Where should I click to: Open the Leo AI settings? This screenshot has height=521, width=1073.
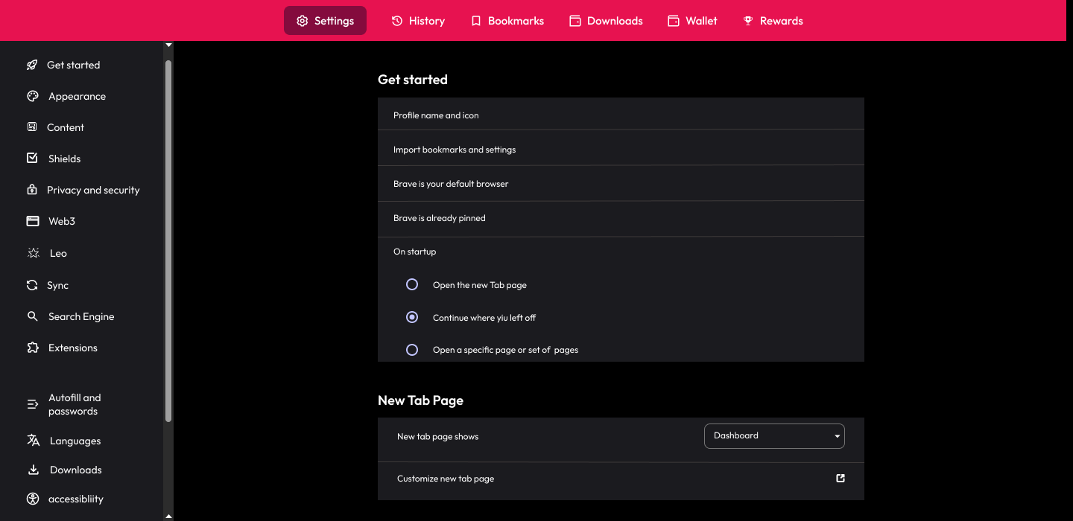click(x=56, y=253)
